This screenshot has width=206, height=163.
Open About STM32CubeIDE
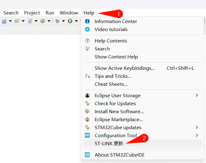point(119,155)
